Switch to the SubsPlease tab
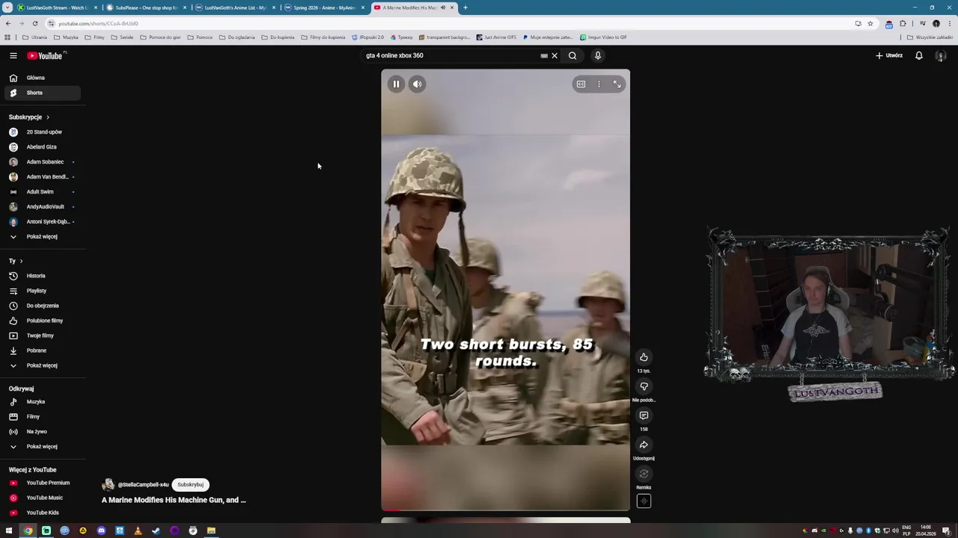 pos(145,7)
